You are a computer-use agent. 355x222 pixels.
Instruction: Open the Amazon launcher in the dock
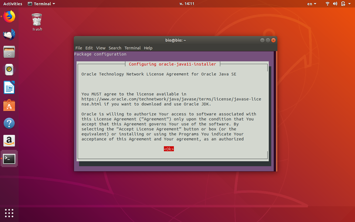[x=9, y=141]
